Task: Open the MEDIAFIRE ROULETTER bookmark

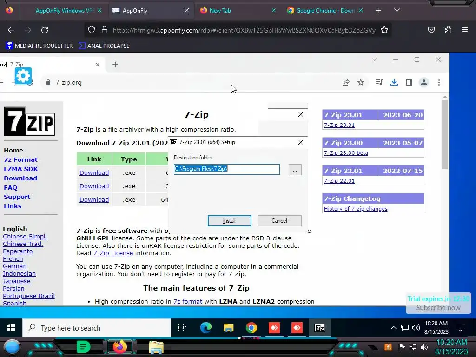Action: 39,46
